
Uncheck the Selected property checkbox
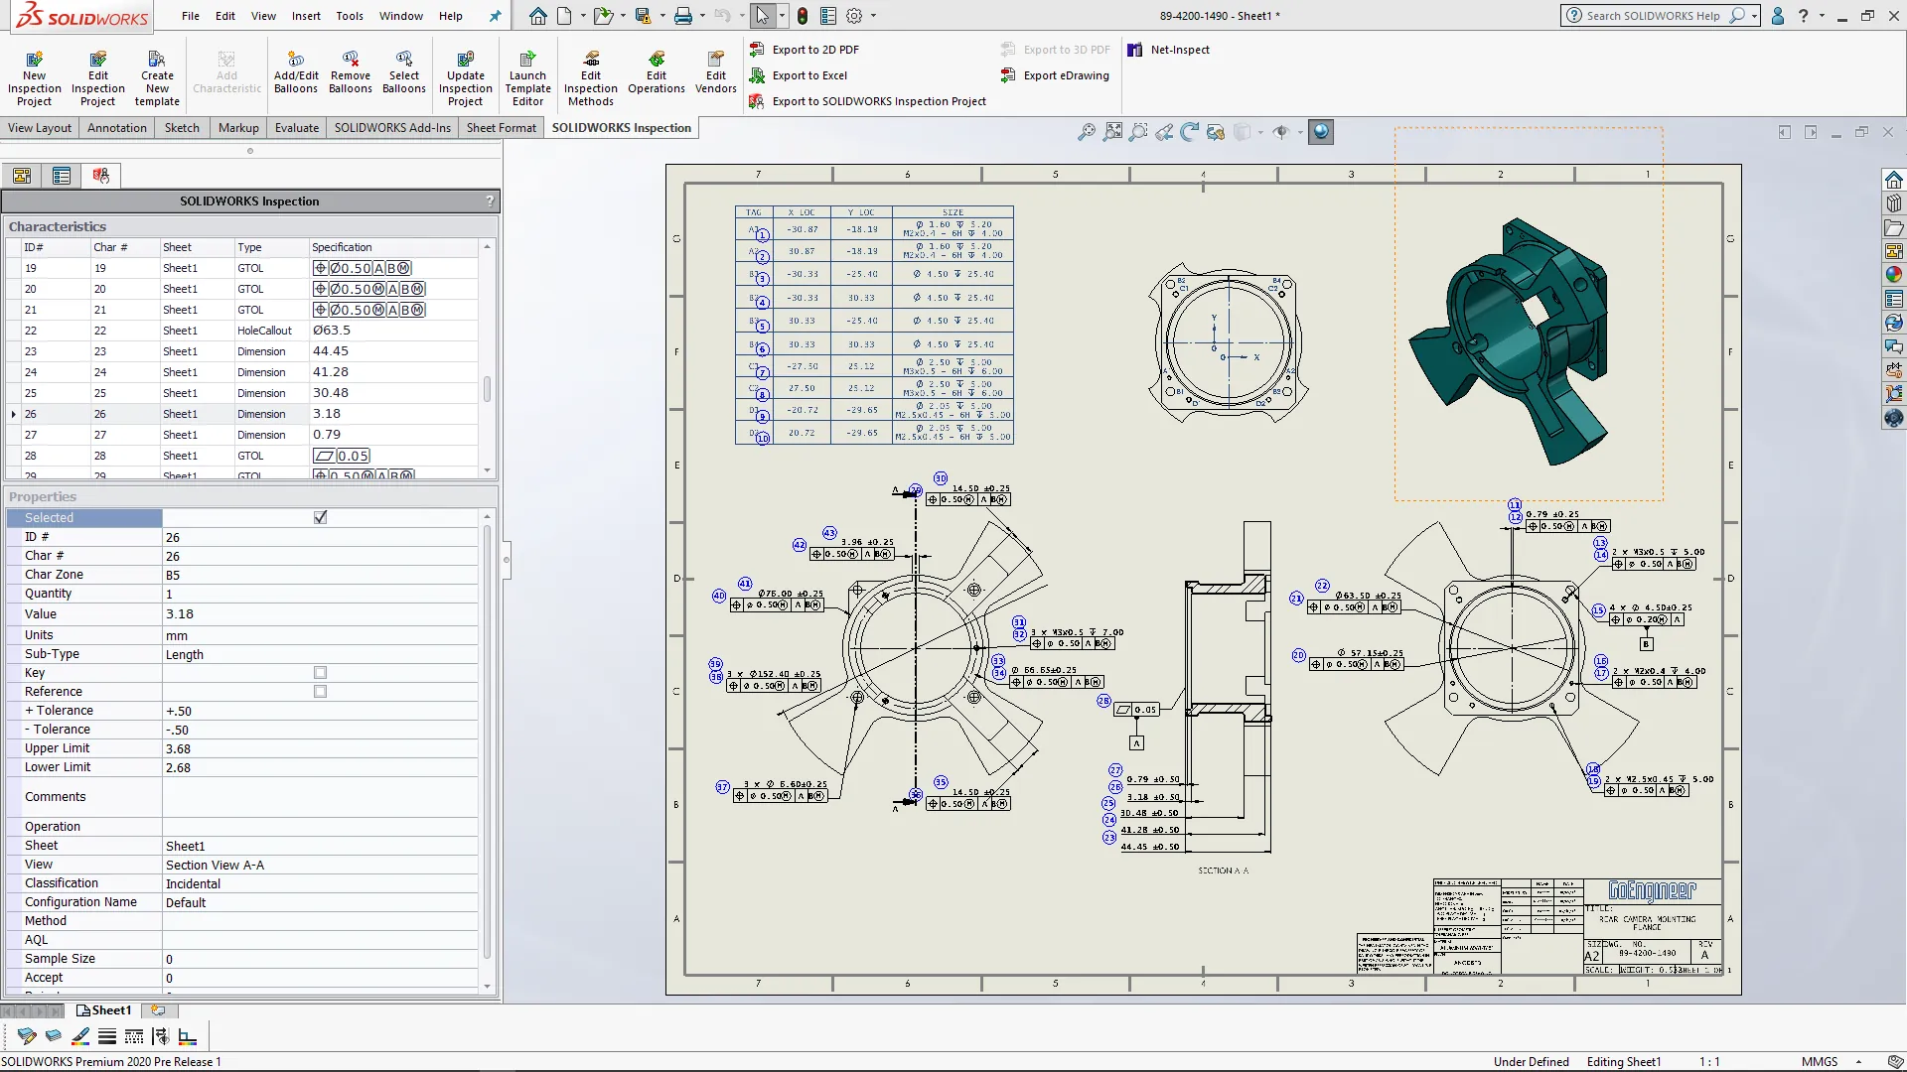320,517
